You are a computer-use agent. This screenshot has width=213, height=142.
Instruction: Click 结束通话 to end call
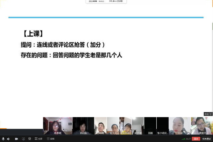(x=207, y=139)
